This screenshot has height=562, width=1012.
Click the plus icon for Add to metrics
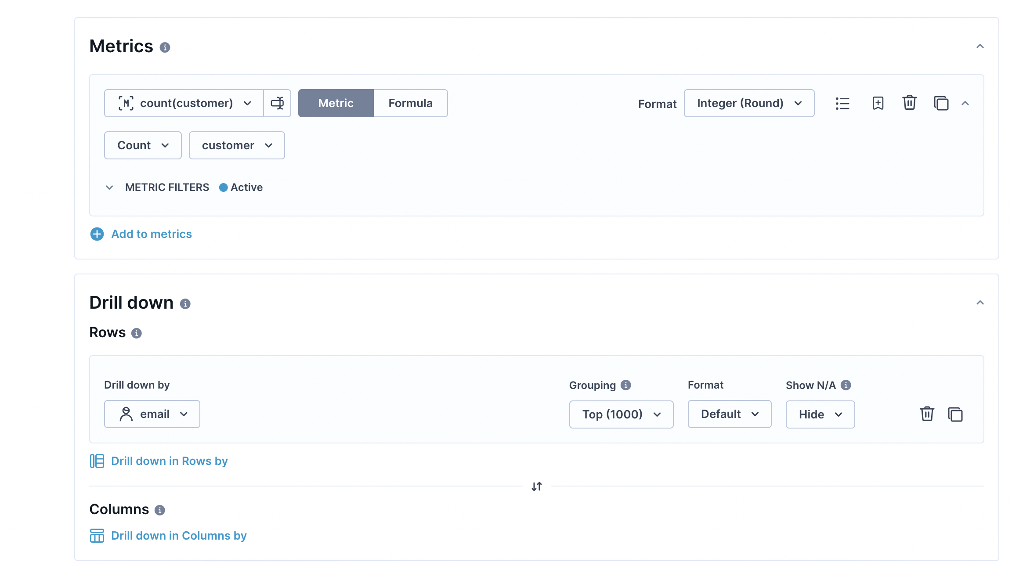coord(97,234)
